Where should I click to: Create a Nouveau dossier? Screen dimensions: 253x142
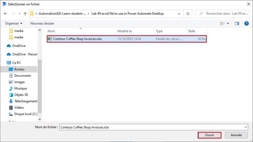42,23
